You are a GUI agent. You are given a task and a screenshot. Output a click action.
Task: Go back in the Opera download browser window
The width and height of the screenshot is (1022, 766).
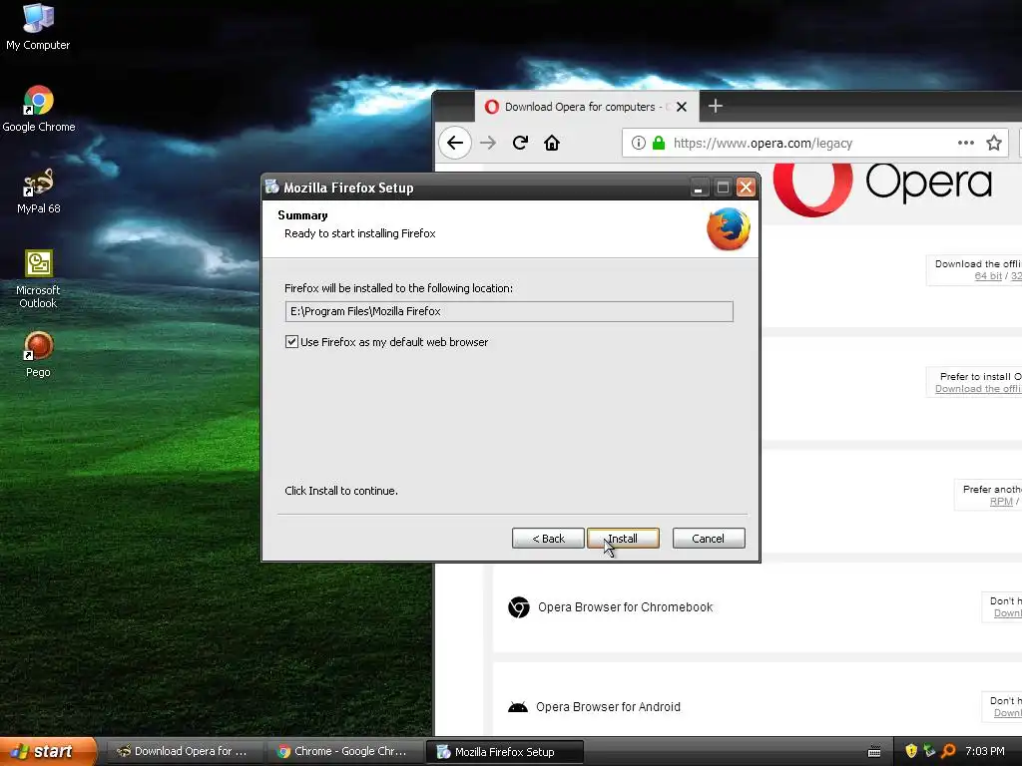click(x=455, y=143)
